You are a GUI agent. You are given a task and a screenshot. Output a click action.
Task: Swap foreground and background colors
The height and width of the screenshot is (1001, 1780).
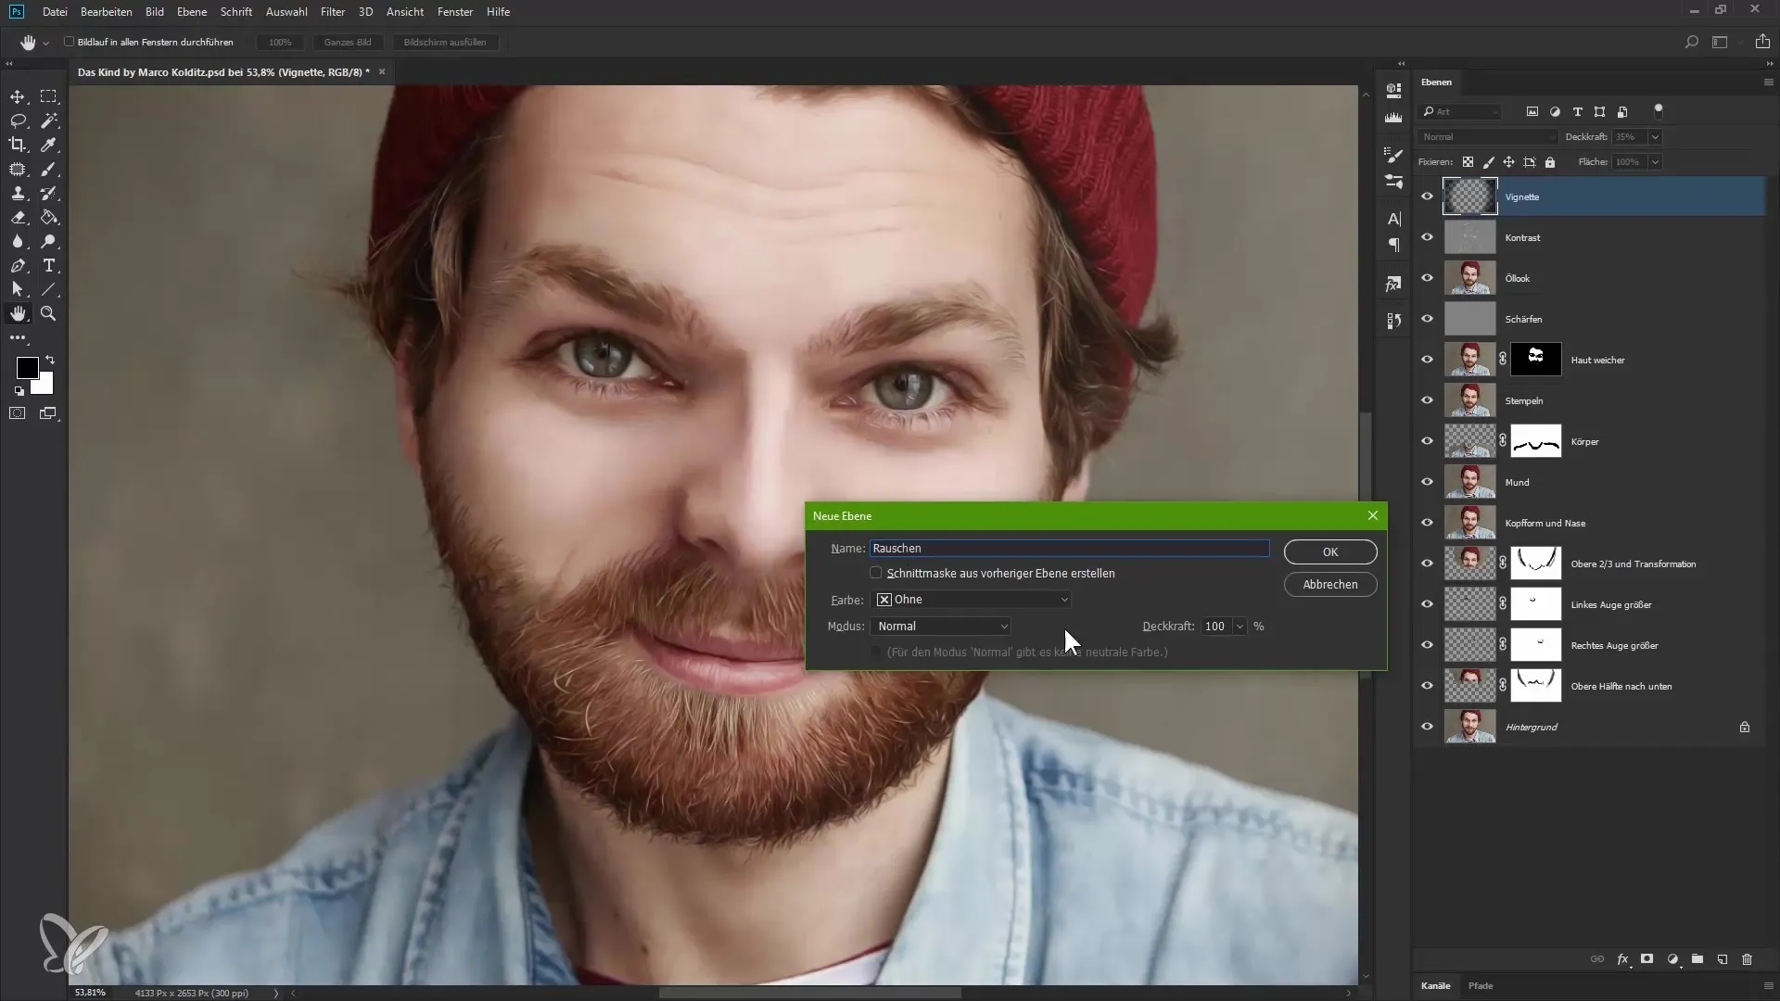[x=50, y=360]
